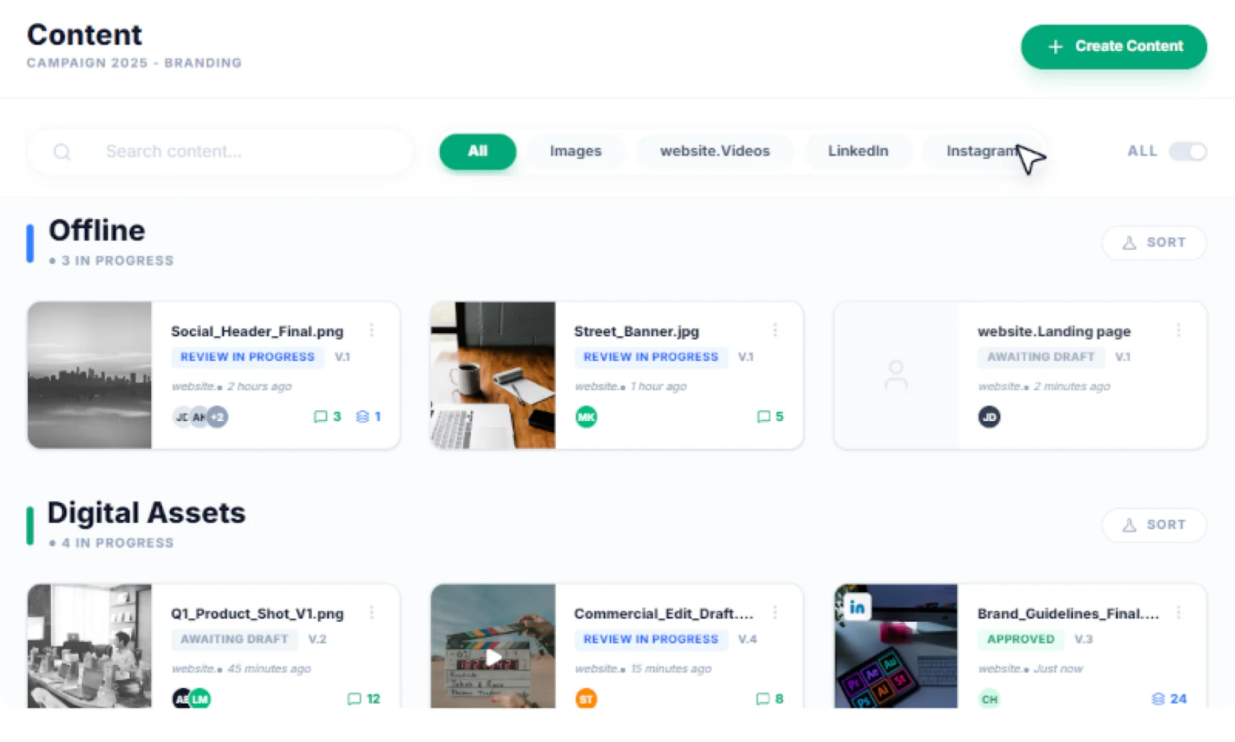Select the Images filter tab
This screenshot has height=742, width=1235.
(575, 151)
